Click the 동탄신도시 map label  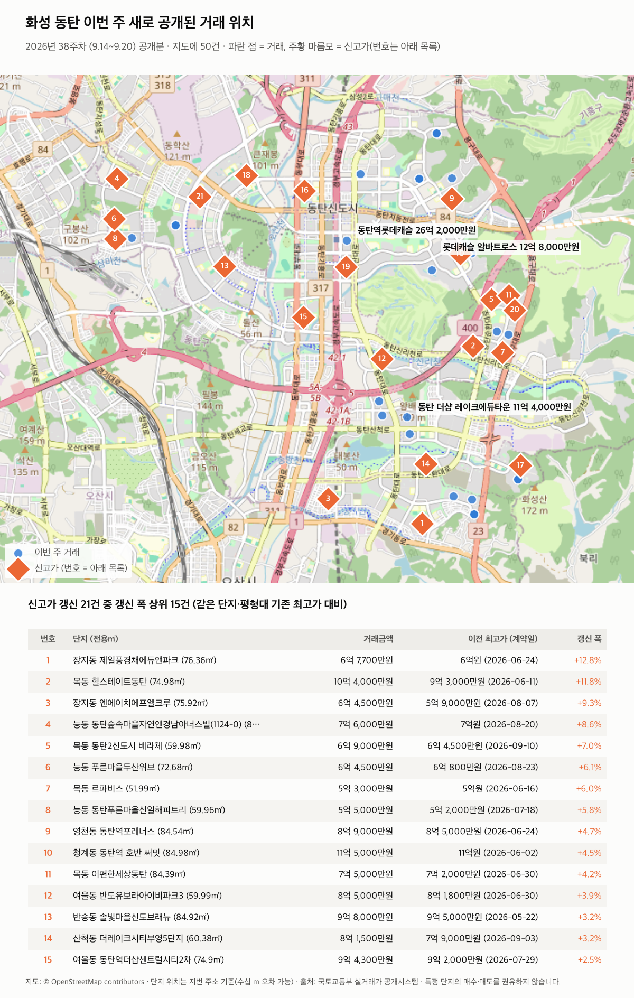[332, 209]
